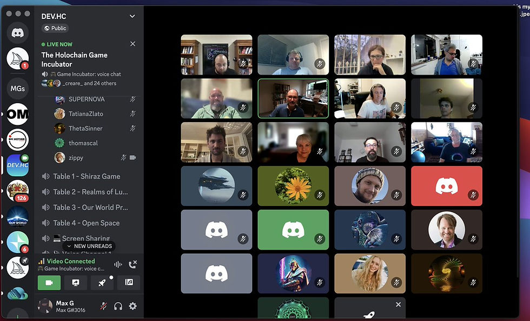Screen dimensions: 530x321
Task: Dismiss the Live Now event banner
Action: (x=133, y=44)
